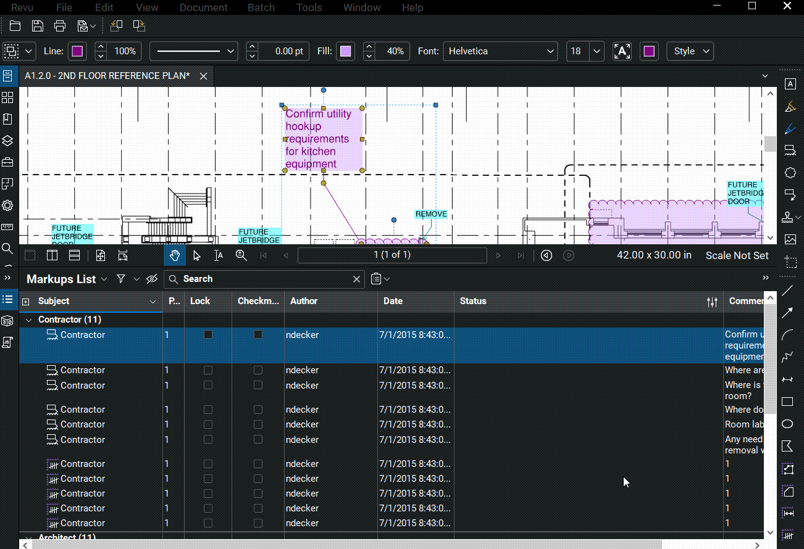This screenshot has width=804, height=549.
Task: Toggle Checkmark for the selected Contractor row
Action: tap(258, 334)
